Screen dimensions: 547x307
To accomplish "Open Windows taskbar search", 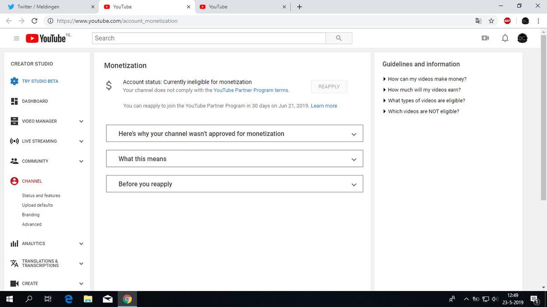I will (x=29, y=299).
